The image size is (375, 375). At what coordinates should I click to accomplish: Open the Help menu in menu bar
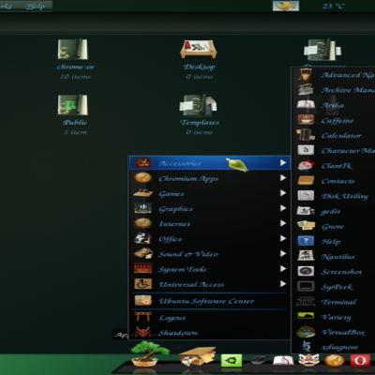36,7
